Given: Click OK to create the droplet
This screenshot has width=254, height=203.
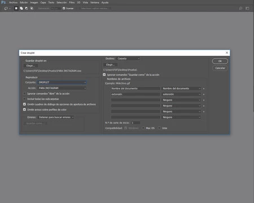Looking at the screenshot, I should (x=220, y=61).
